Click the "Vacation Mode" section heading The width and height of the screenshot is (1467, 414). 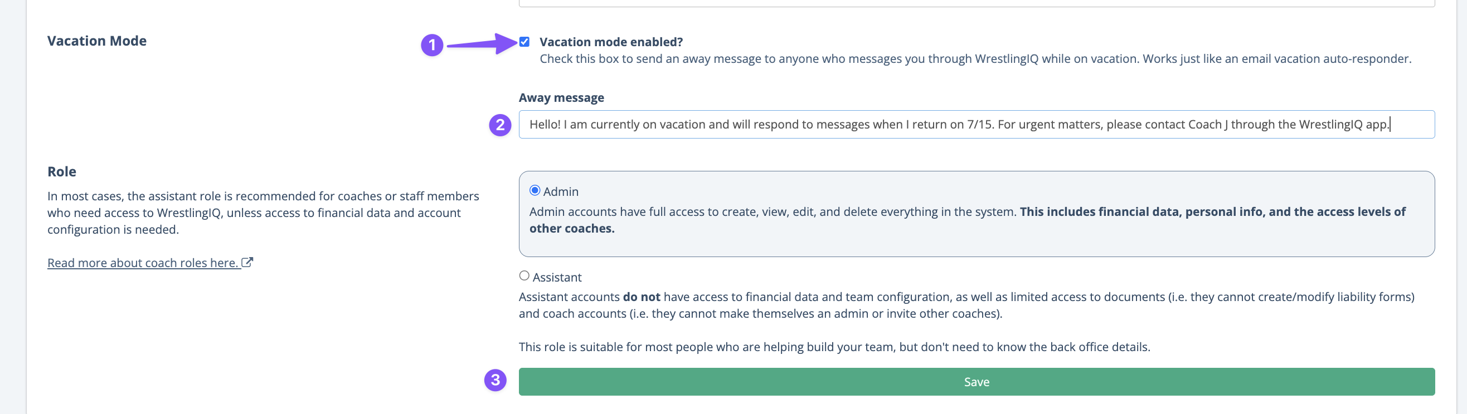click(97, 41)
